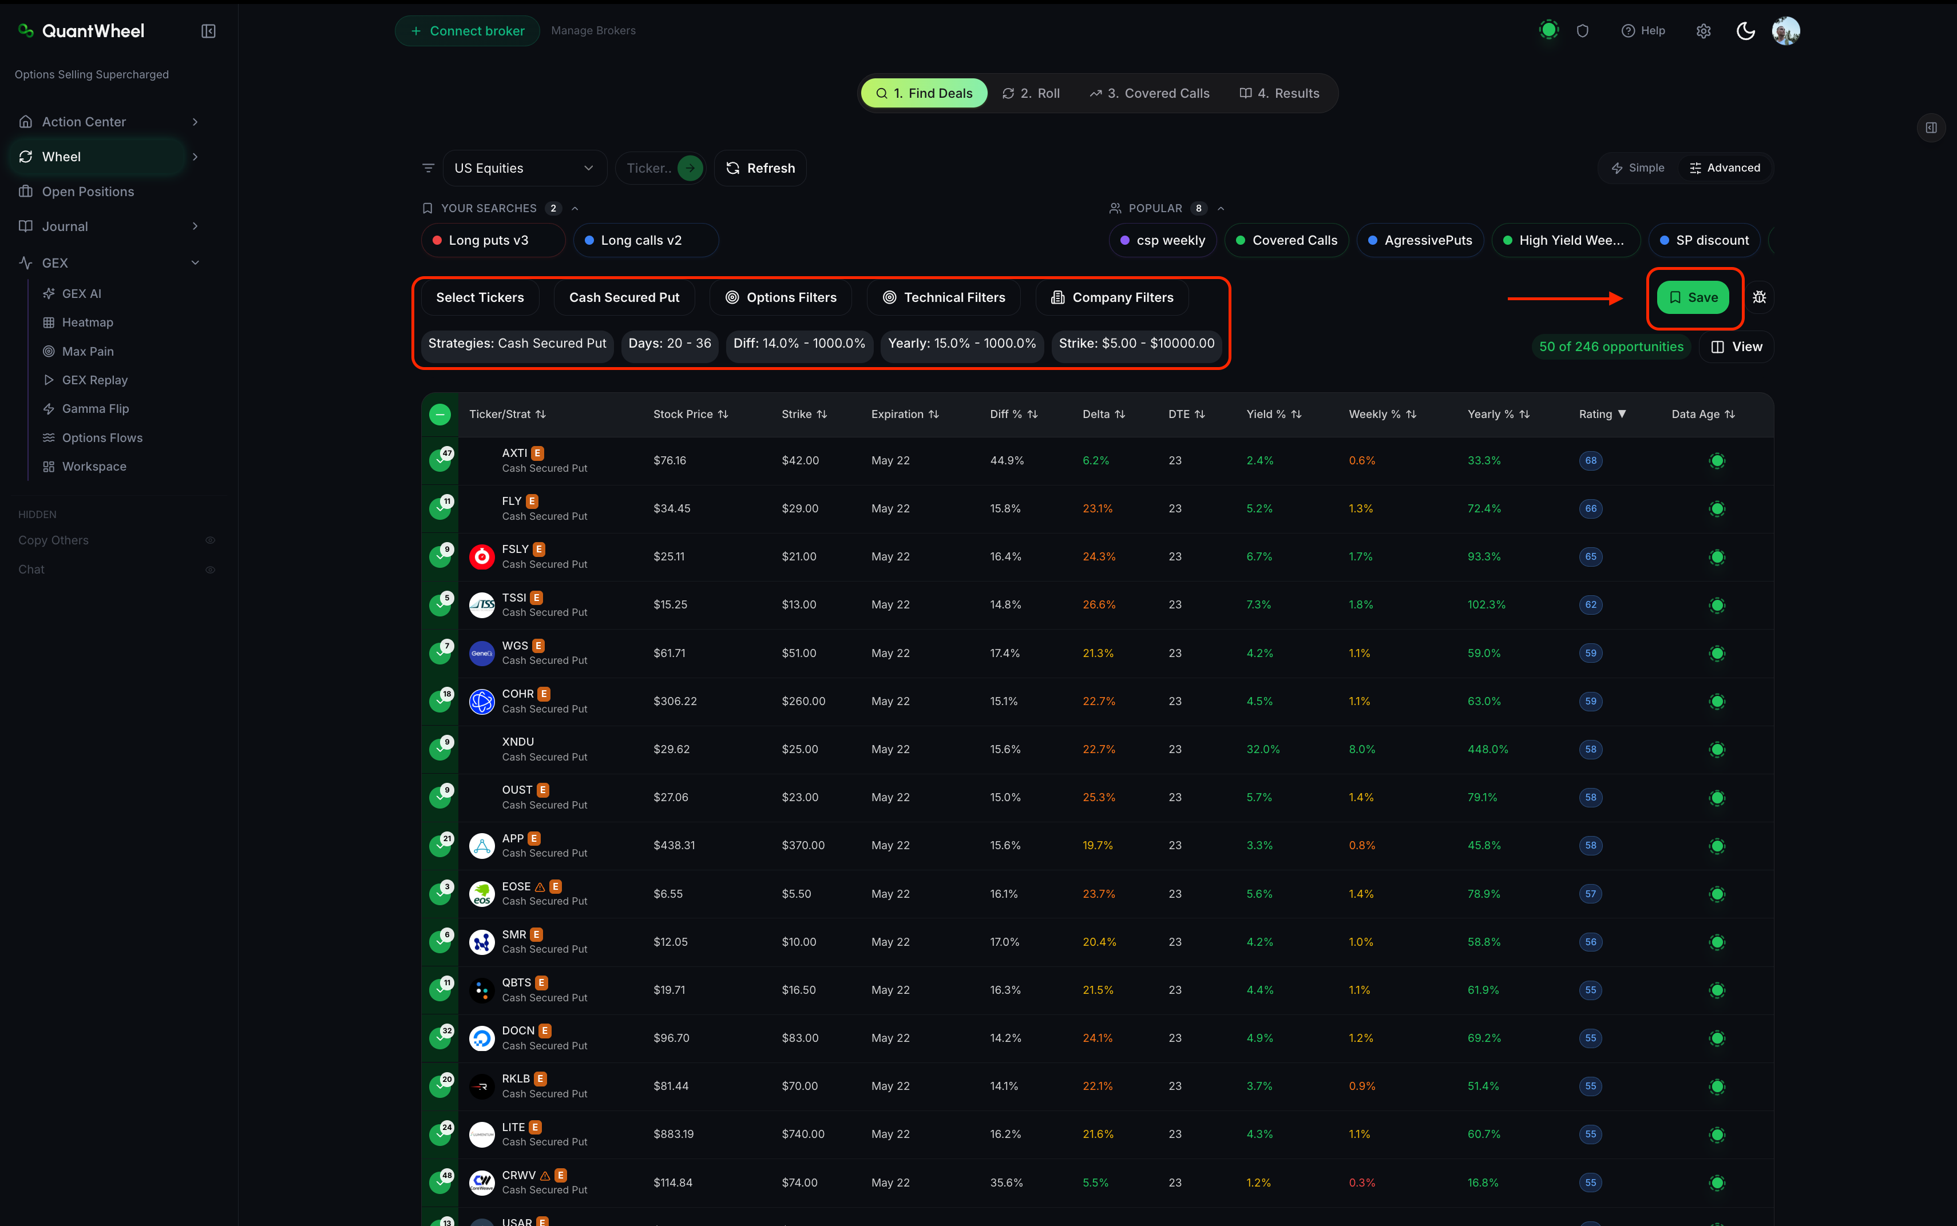
Task: Sort by Stock Price column
Action: coord(691,415)
